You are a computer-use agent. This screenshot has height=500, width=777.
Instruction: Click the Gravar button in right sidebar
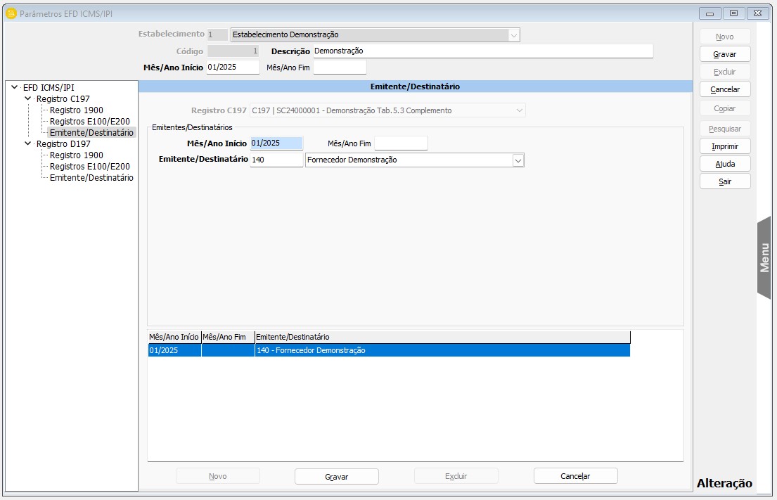[725, 54]
